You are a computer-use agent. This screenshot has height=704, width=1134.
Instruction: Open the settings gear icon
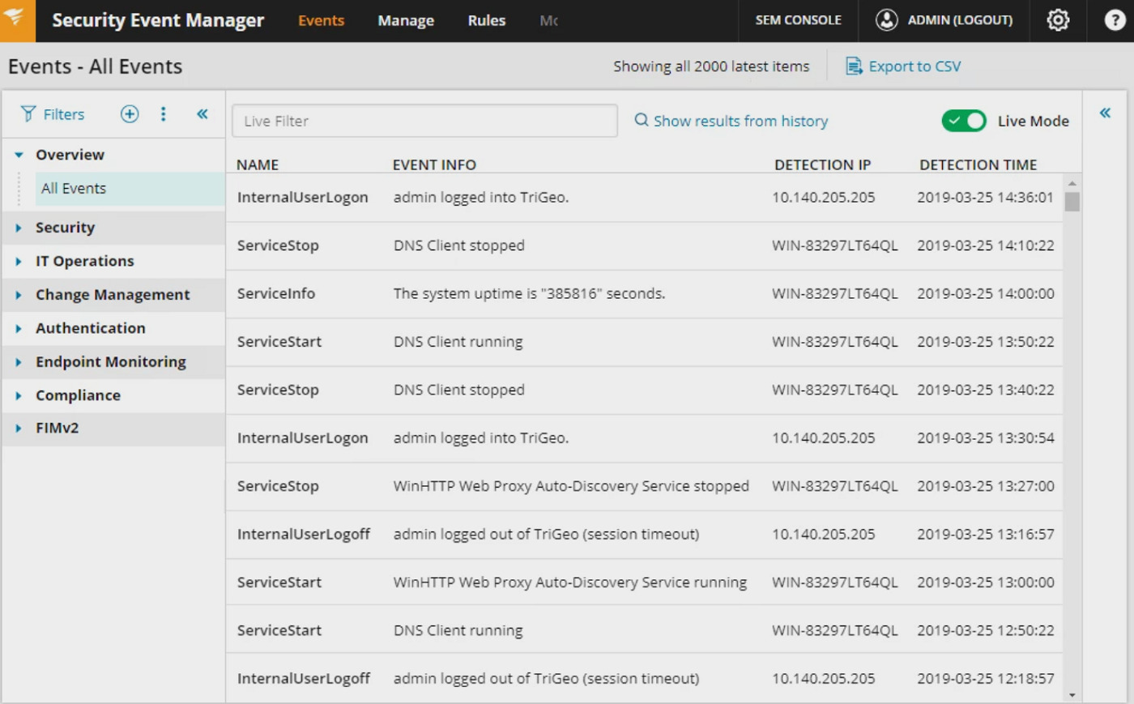tap(1058, 20)
